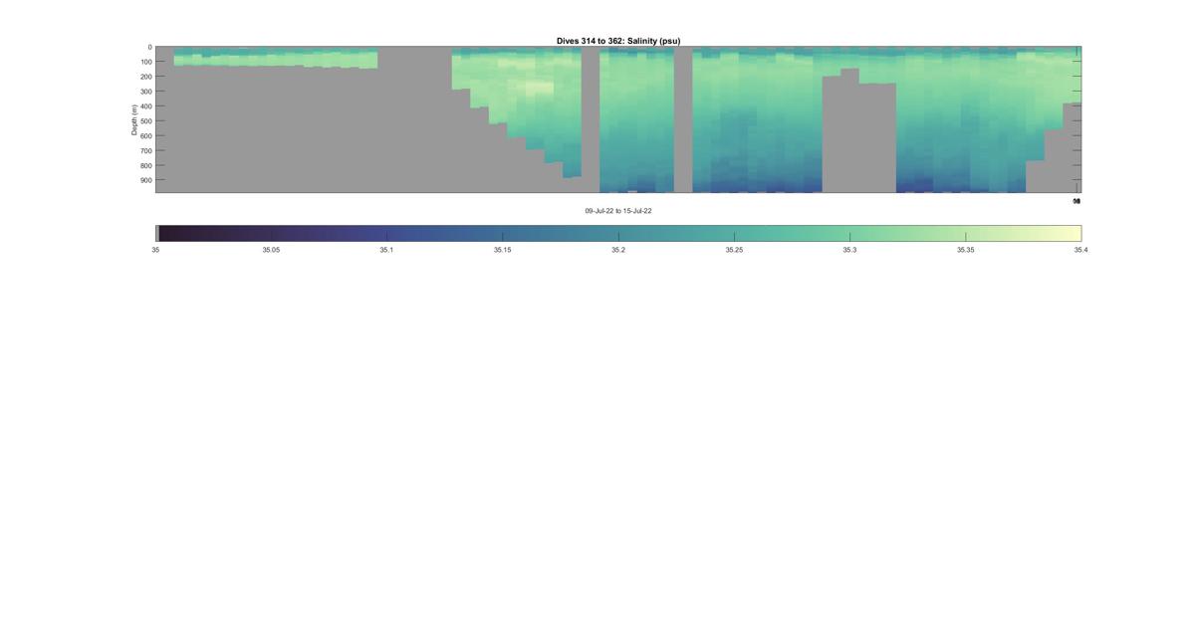Select the 35.15 tick label on the colorbar
The width and height of the screenshot is (1195, 619).
click(503, 251)
